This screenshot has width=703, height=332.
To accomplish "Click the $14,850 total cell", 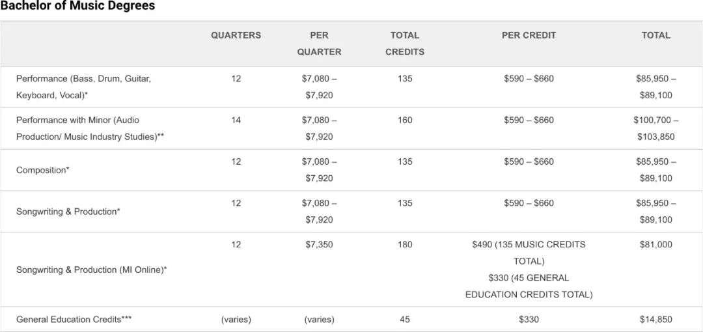I will [x=655, y=320].
